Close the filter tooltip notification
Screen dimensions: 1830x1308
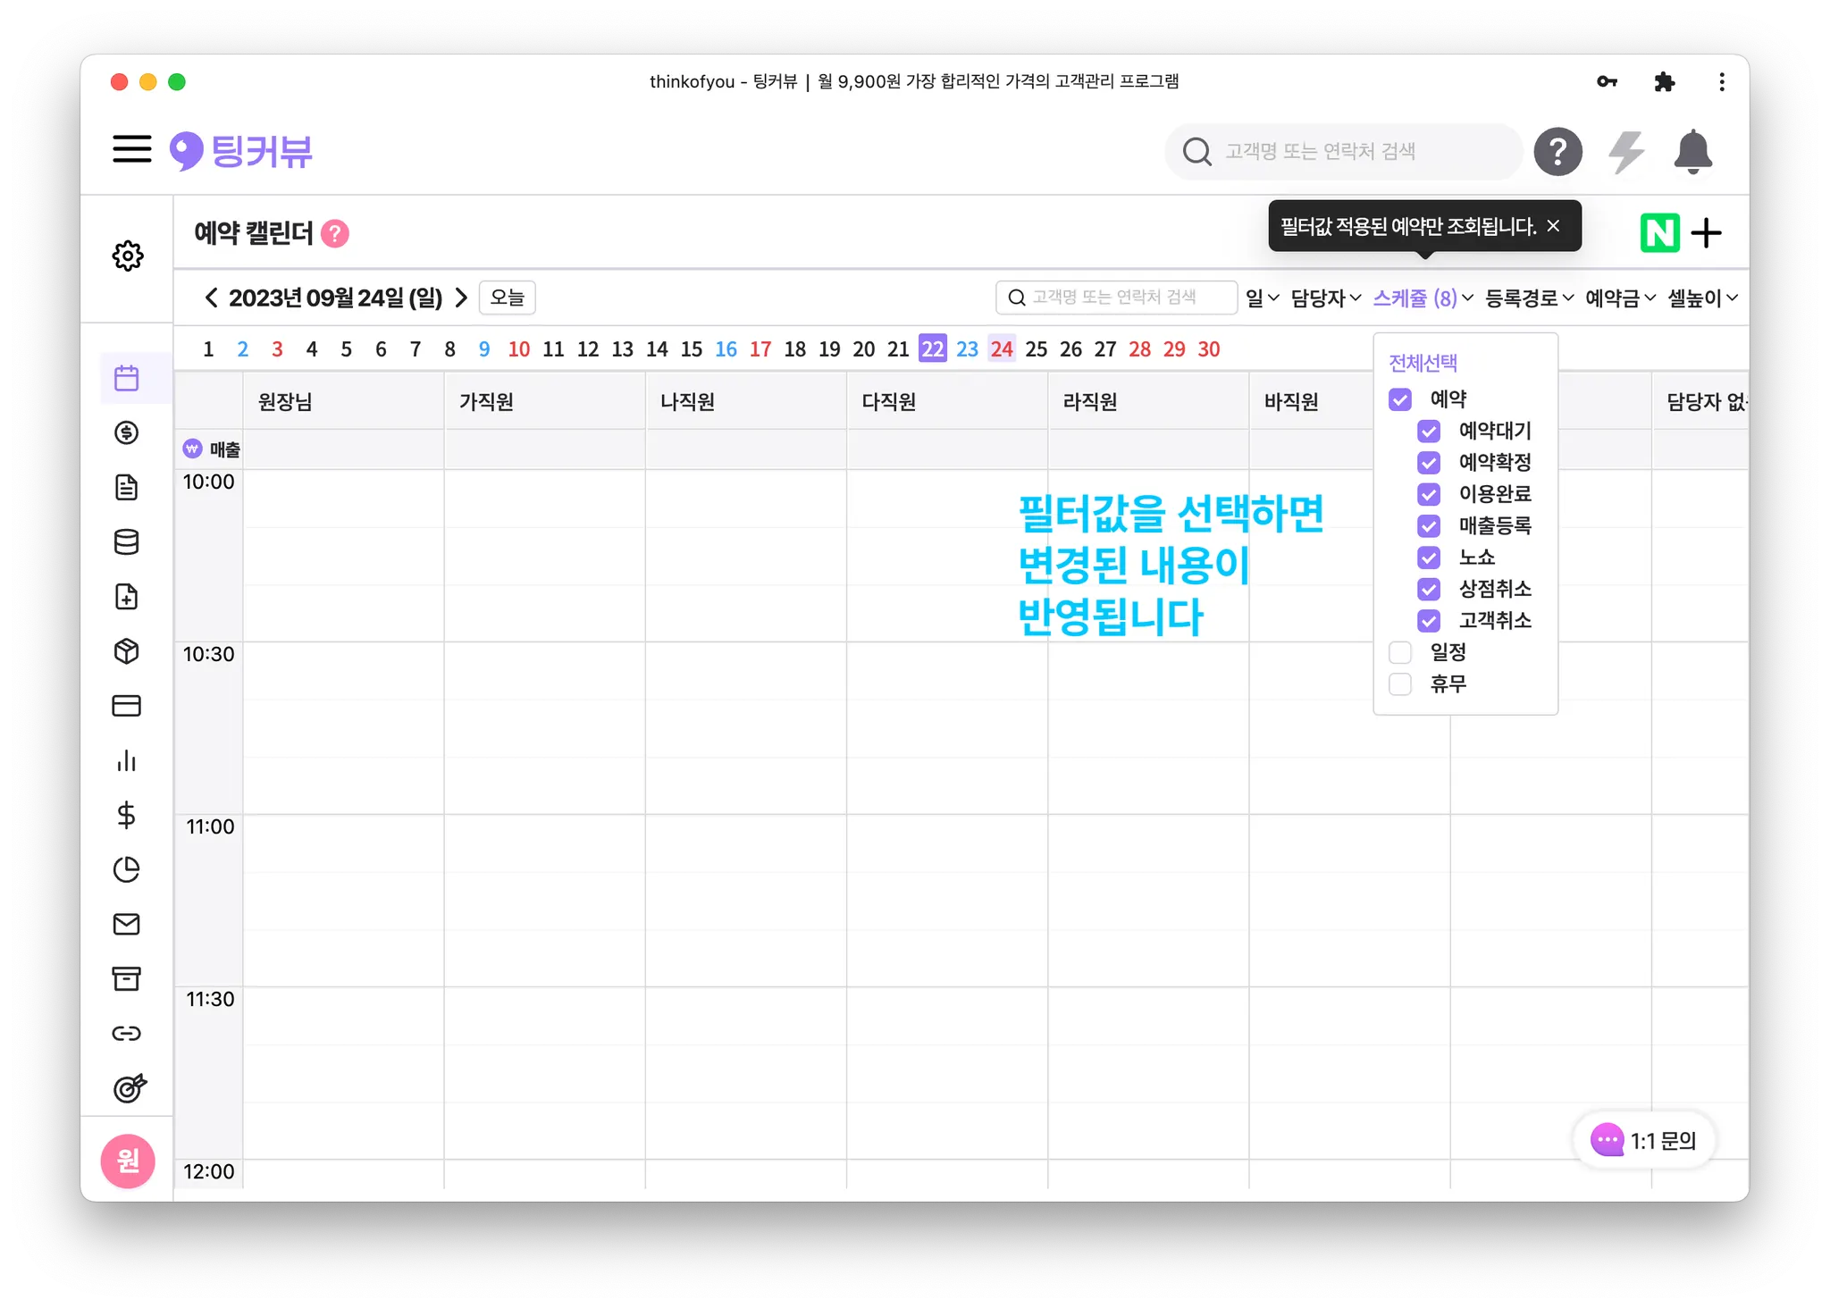click(1553, 226)
